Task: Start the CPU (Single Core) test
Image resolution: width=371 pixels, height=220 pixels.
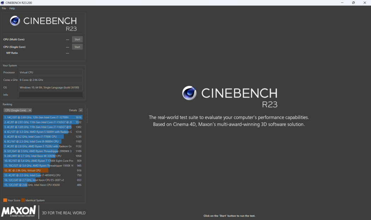Action: coord(77,47)
